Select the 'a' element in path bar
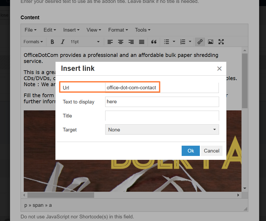 click(50, 205)
